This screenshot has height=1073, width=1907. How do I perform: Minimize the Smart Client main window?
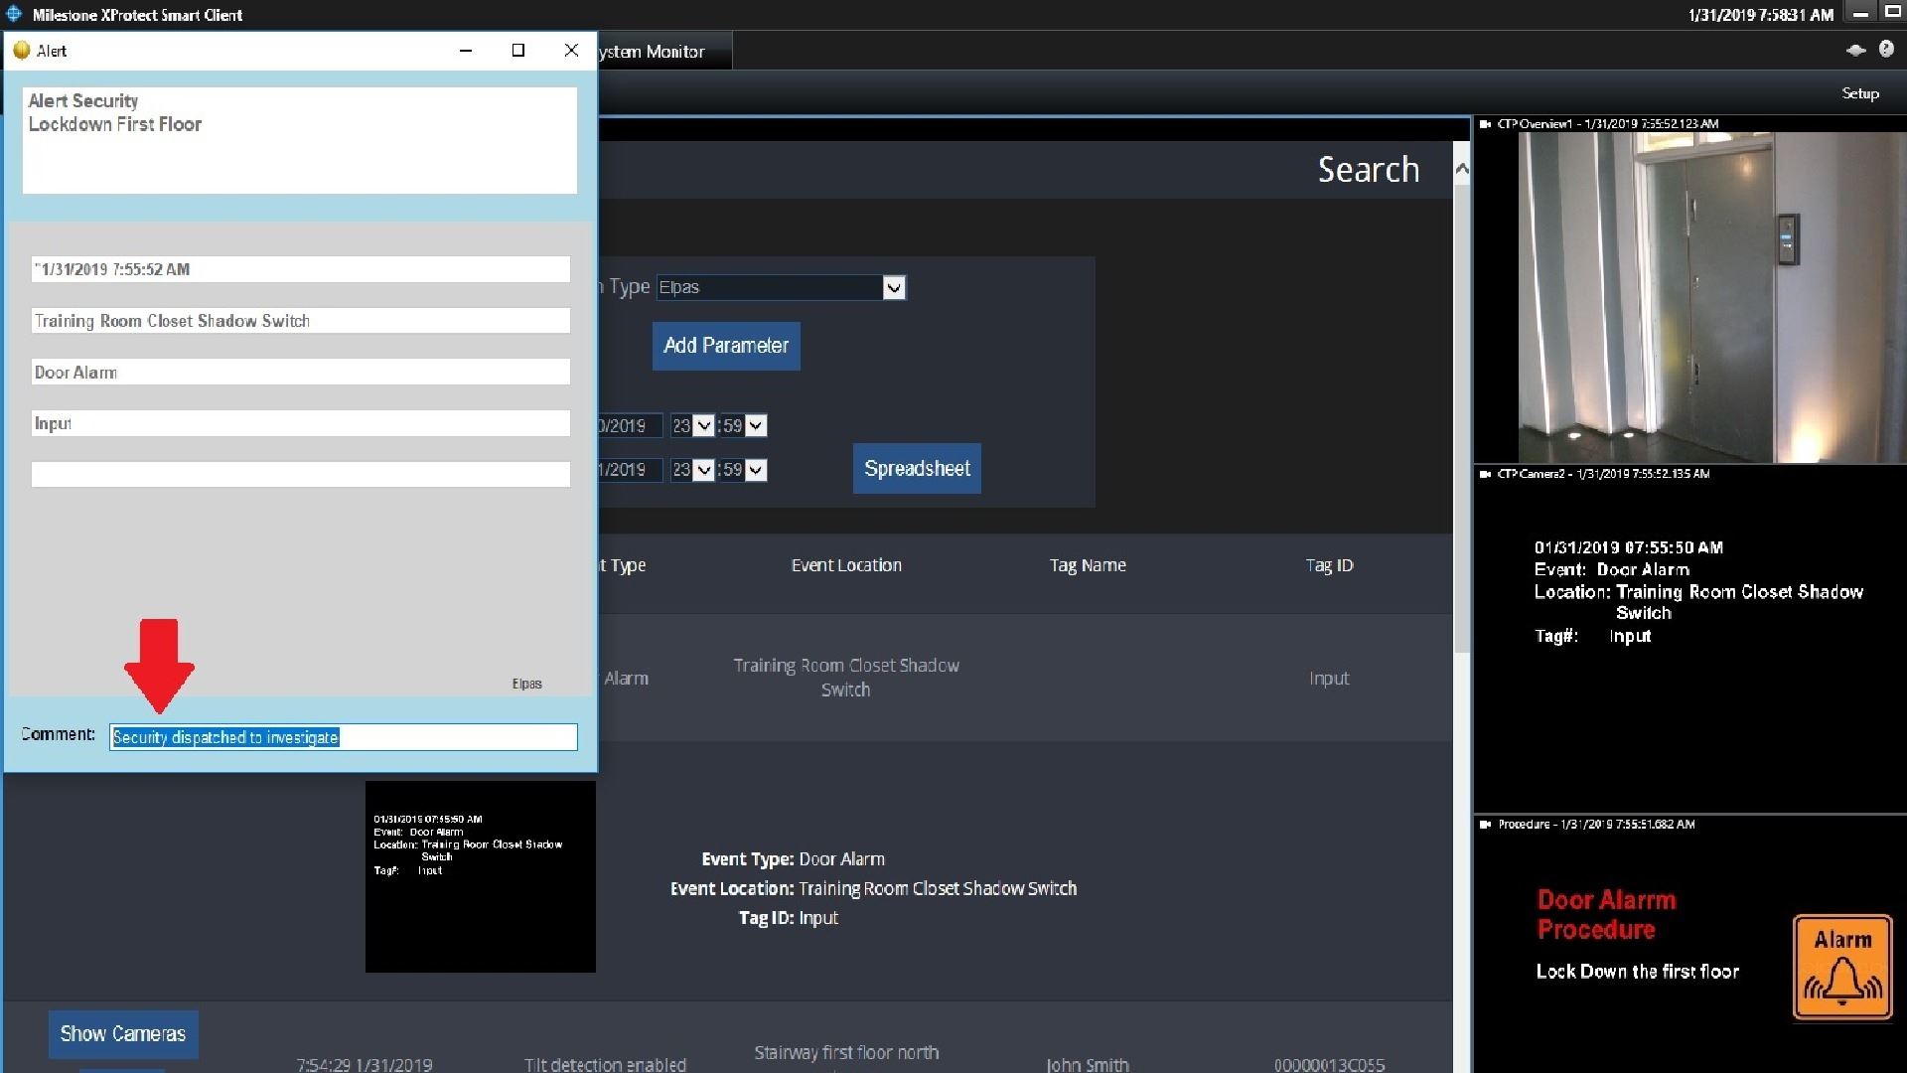point(1861,13)
